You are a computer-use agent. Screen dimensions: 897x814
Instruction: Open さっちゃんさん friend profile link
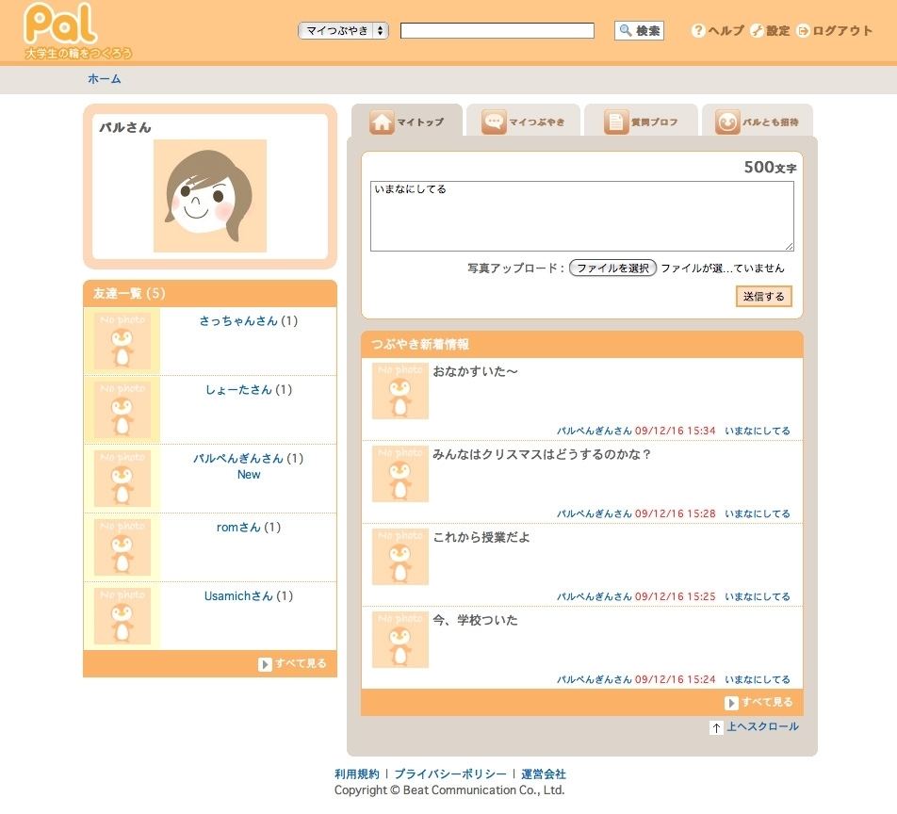[238, 321]
